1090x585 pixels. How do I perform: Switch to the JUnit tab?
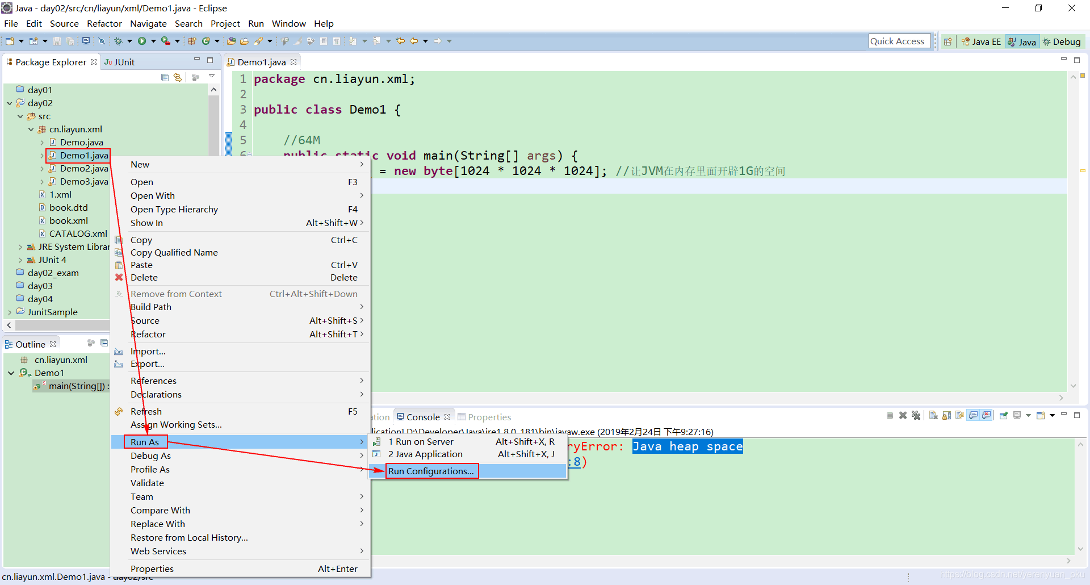120,62
